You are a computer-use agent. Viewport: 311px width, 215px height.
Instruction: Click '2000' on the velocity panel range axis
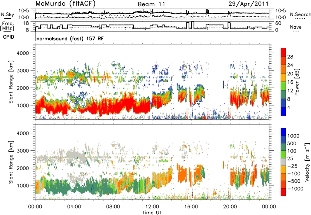[x=23, y=168]
